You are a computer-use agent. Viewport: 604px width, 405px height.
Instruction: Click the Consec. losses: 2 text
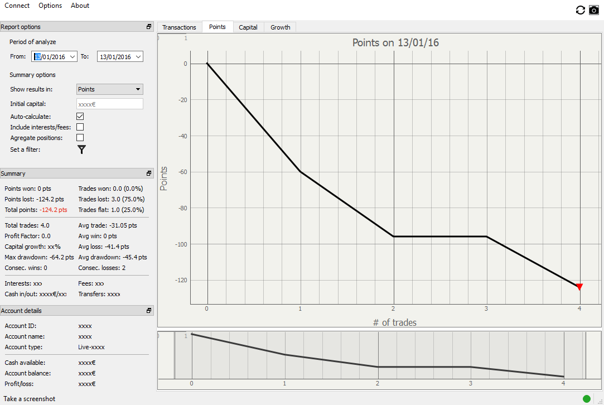[x=102, y=268]
